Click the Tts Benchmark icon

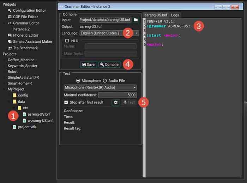[x=10, y=48]
